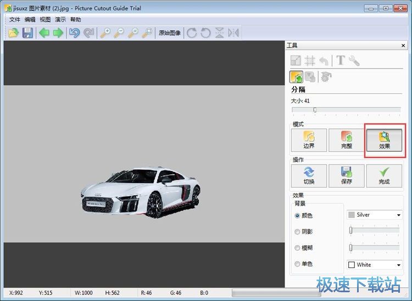Click the green right arrow icon
412x301 pixels.
pos(58,33)
